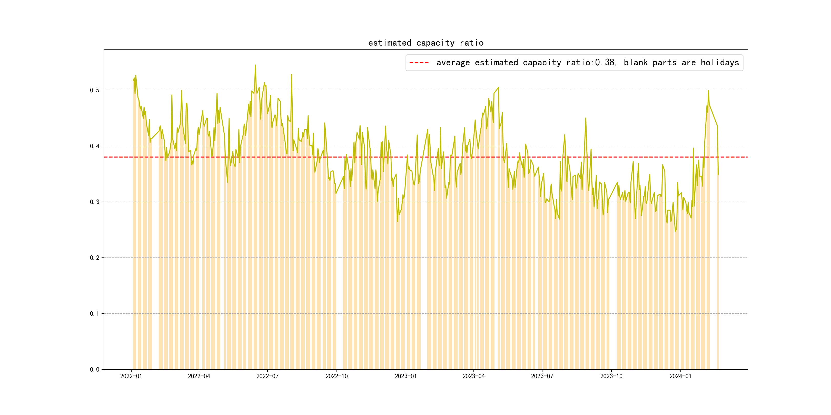The height and width of the screenshot is (415, 831).
Task: Click the 2022-04 x-axis tick label
Action: click(x=199, y=376)
